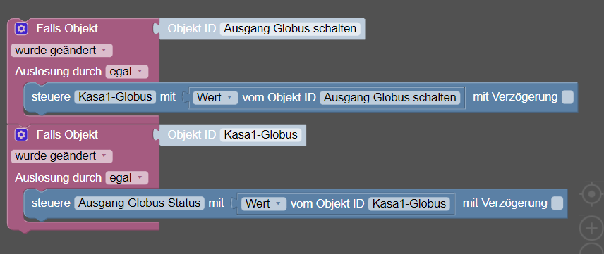Expand second 'egal' trigger dropdown

click(127, 178)
